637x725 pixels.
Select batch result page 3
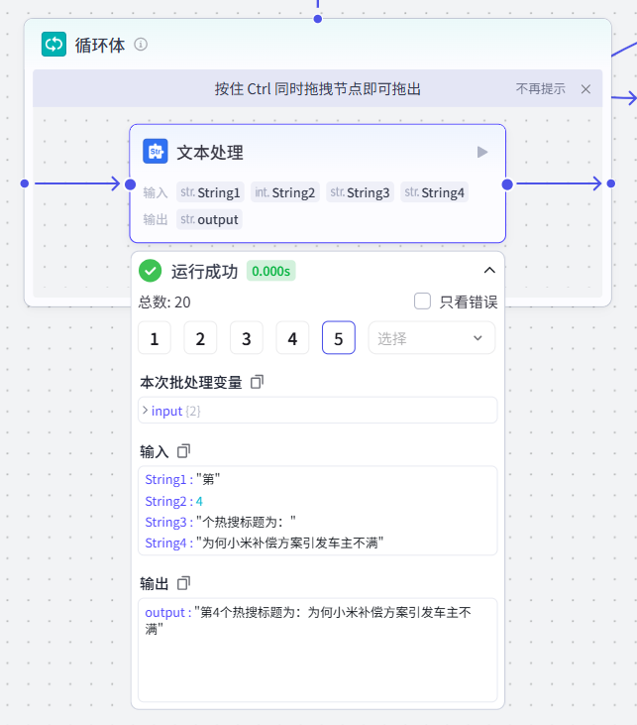[x=246, y=338]
